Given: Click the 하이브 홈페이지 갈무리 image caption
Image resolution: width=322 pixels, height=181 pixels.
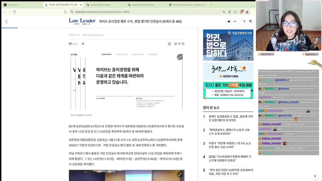Looking at the screenshot, I should (x=81, y=115).
